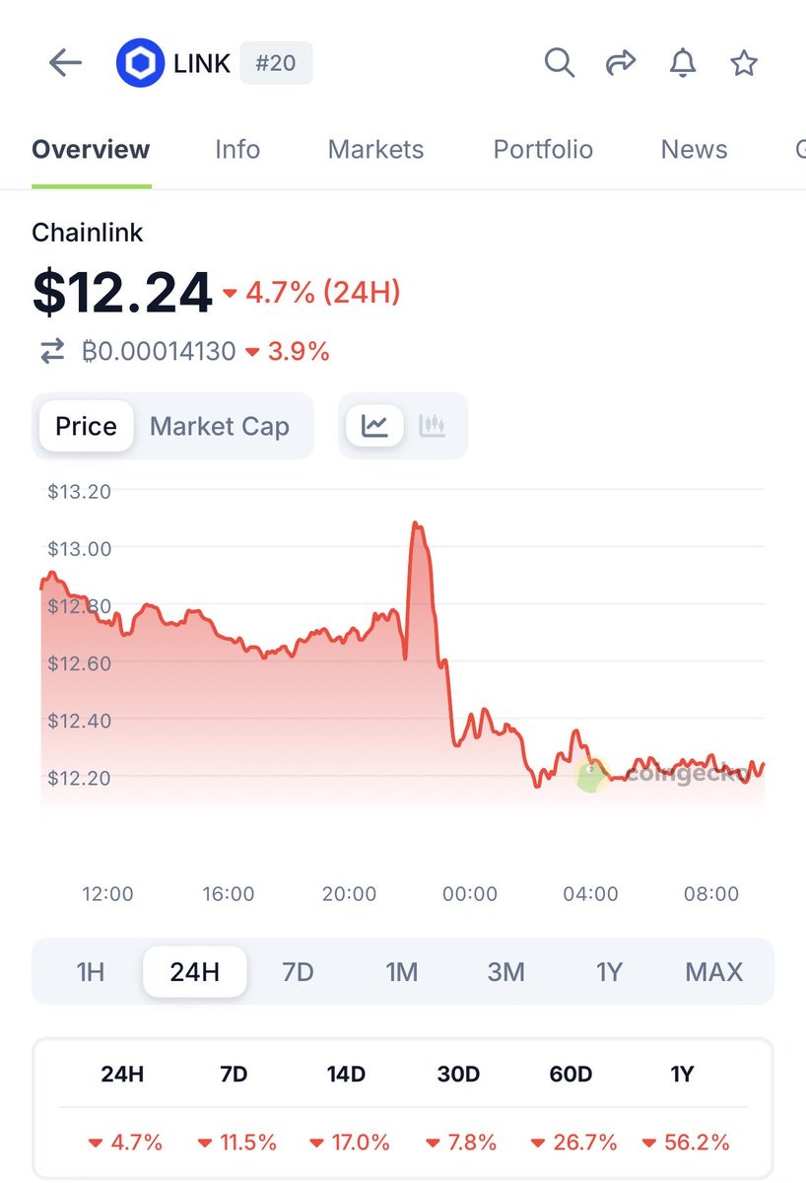Switch to candlestick chart view
806x1183 pixels.
coord(432,426)
